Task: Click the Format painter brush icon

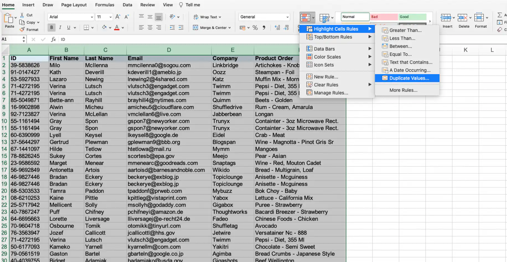Action: (22, 29)
